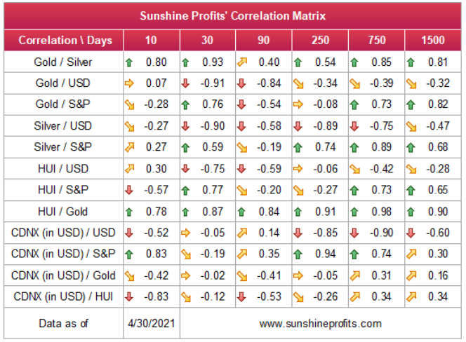This screenshot has height=342, width=466.
Task: Click the CDNX (in USD) / USD row label
Action: click(63, 233)
